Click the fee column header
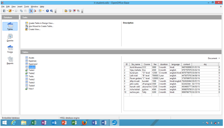The image size is (224, 128). click(x=155, y=64)
